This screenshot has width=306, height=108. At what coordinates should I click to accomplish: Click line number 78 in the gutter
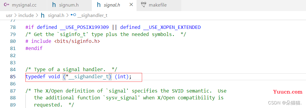click(13, 27)
